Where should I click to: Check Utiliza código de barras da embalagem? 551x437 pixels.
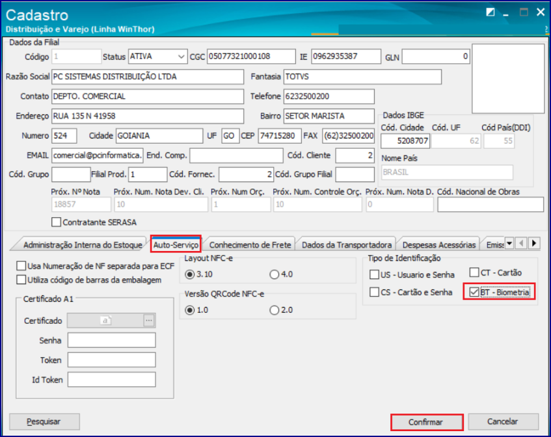tap(21, 280)
